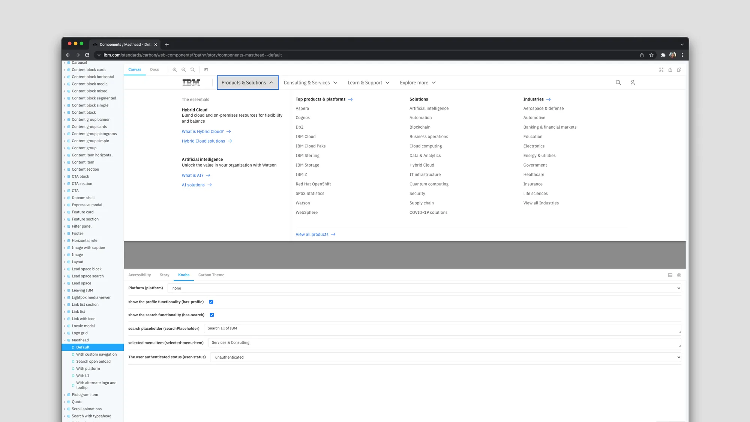Reset zoom using the reset icon
Image resolution: width=750 pixels, height=422 pixels.
click(192, 69)
